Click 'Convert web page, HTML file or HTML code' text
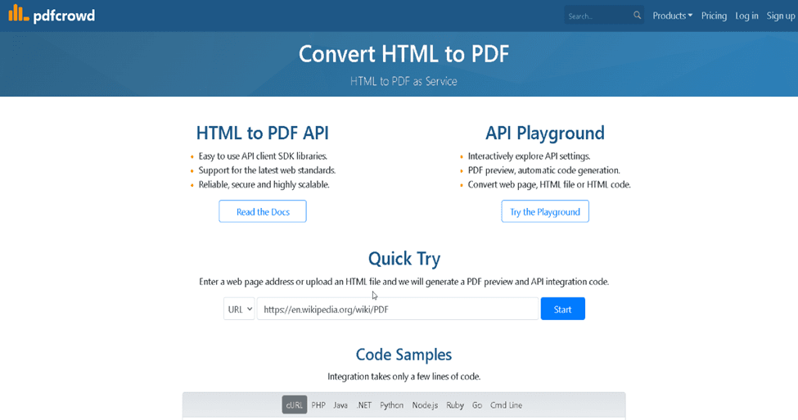Screen dimensions: 798x420 [549, 185]
